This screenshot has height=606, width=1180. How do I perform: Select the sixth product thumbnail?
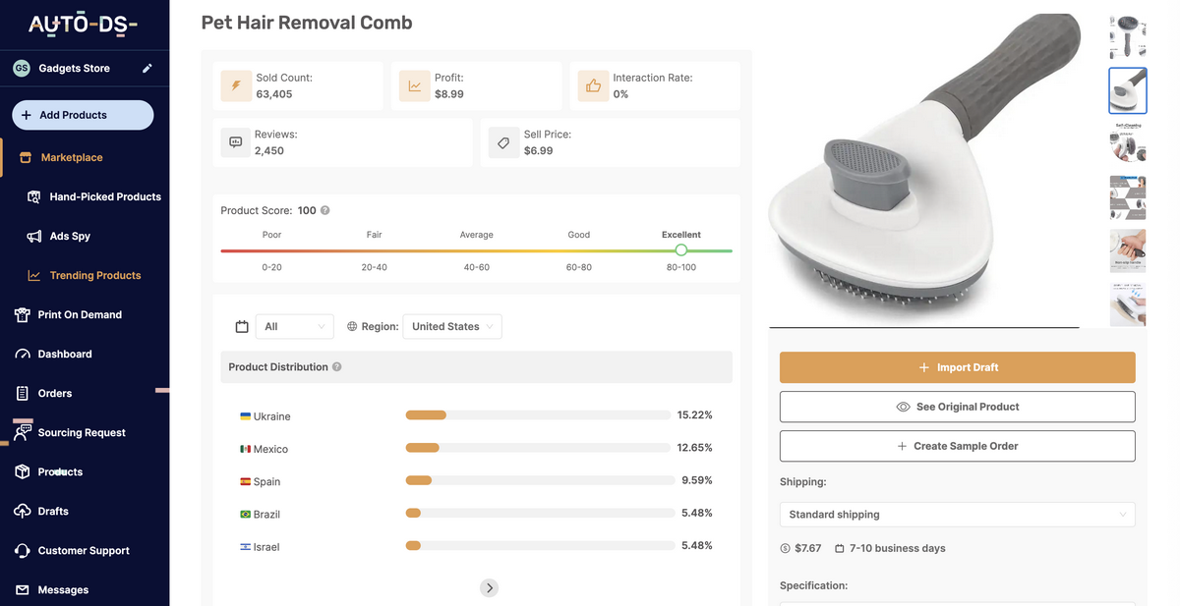pos(1128,303)
